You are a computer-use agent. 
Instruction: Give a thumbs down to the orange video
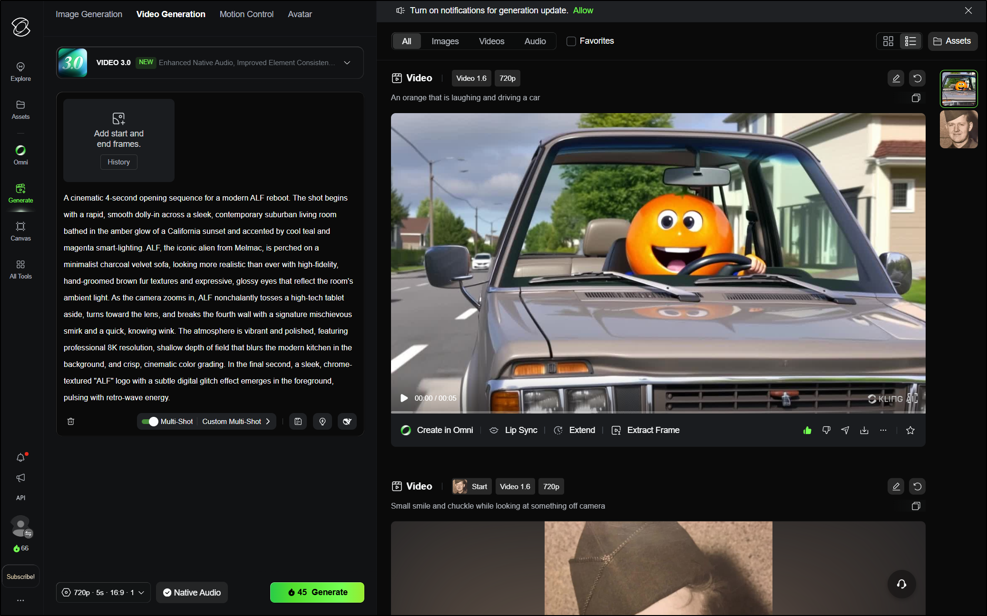pos(826,430)
